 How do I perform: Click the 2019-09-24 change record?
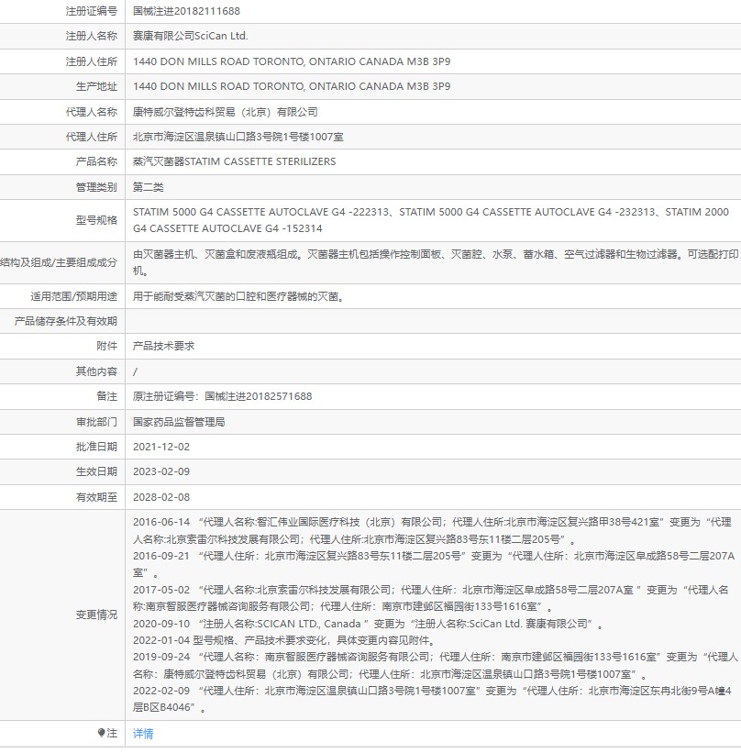[x=435, y=666]
